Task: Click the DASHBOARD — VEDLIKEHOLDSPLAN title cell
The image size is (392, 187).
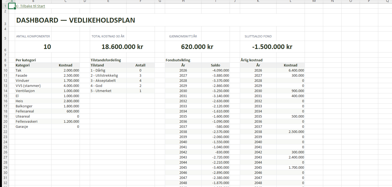Action: click(x=76, y=20)
